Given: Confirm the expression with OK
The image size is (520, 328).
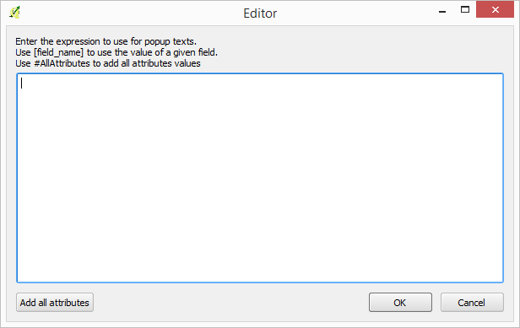Looking at the screenshot, I should [x=400, y=303].
